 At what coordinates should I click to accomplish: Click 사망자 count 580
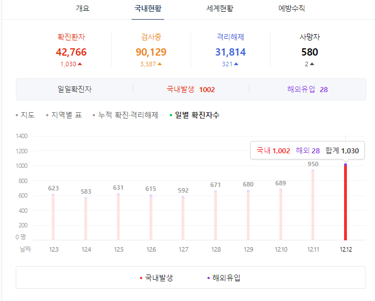tap(309, 52)
